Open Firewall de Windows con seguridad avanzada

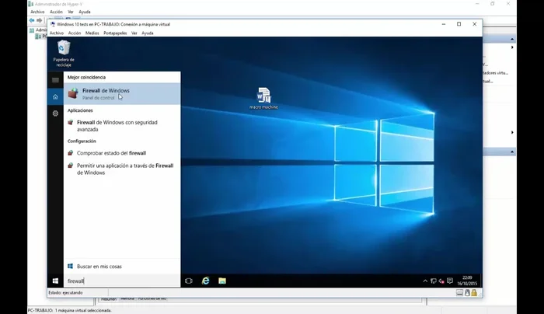coord(122,126)
